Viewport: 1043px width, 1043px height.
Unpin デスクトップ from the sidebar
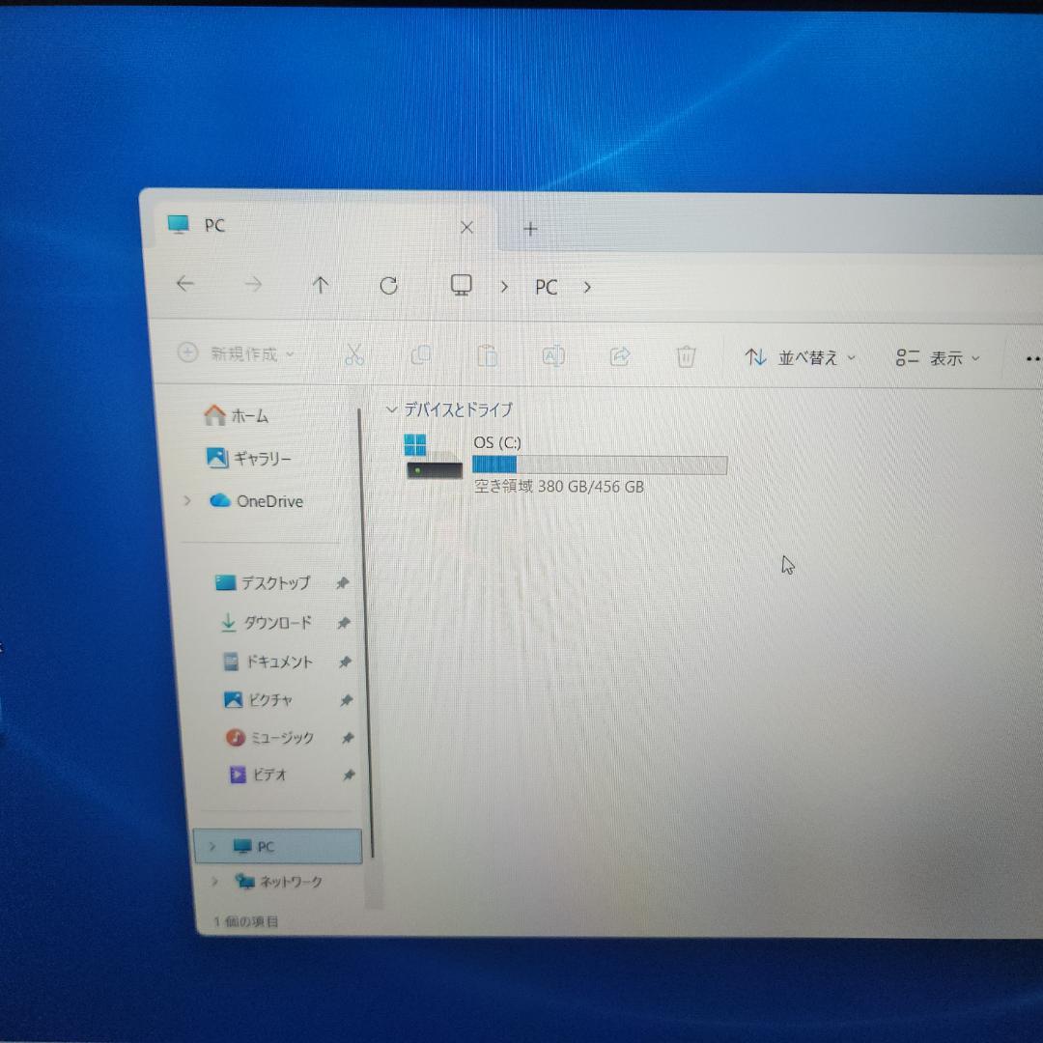pos(344,583)
